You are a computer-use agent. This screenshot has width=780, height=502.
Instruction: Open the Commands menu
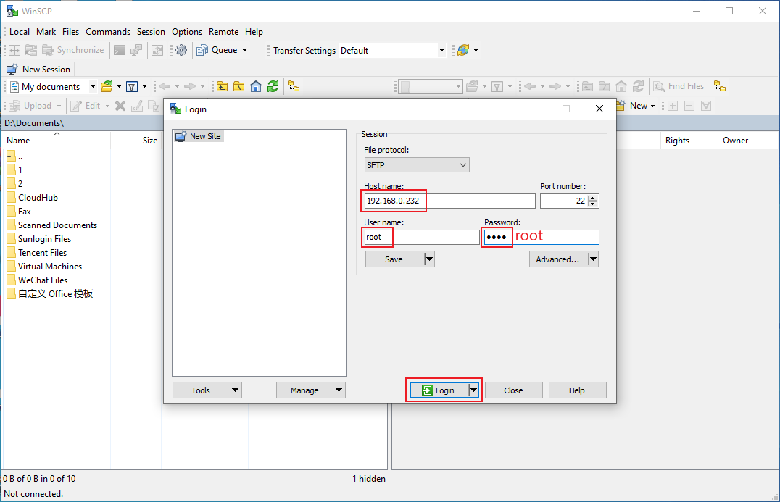pos(108,32)
